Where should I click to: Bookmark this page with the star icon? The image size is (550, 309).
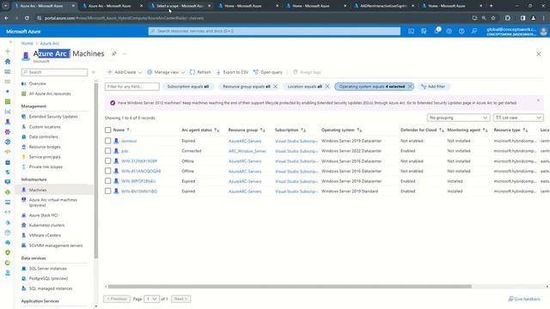493,18
